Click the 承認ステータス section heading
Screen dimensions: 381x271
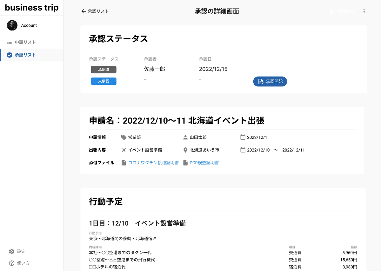pos(118,39)
